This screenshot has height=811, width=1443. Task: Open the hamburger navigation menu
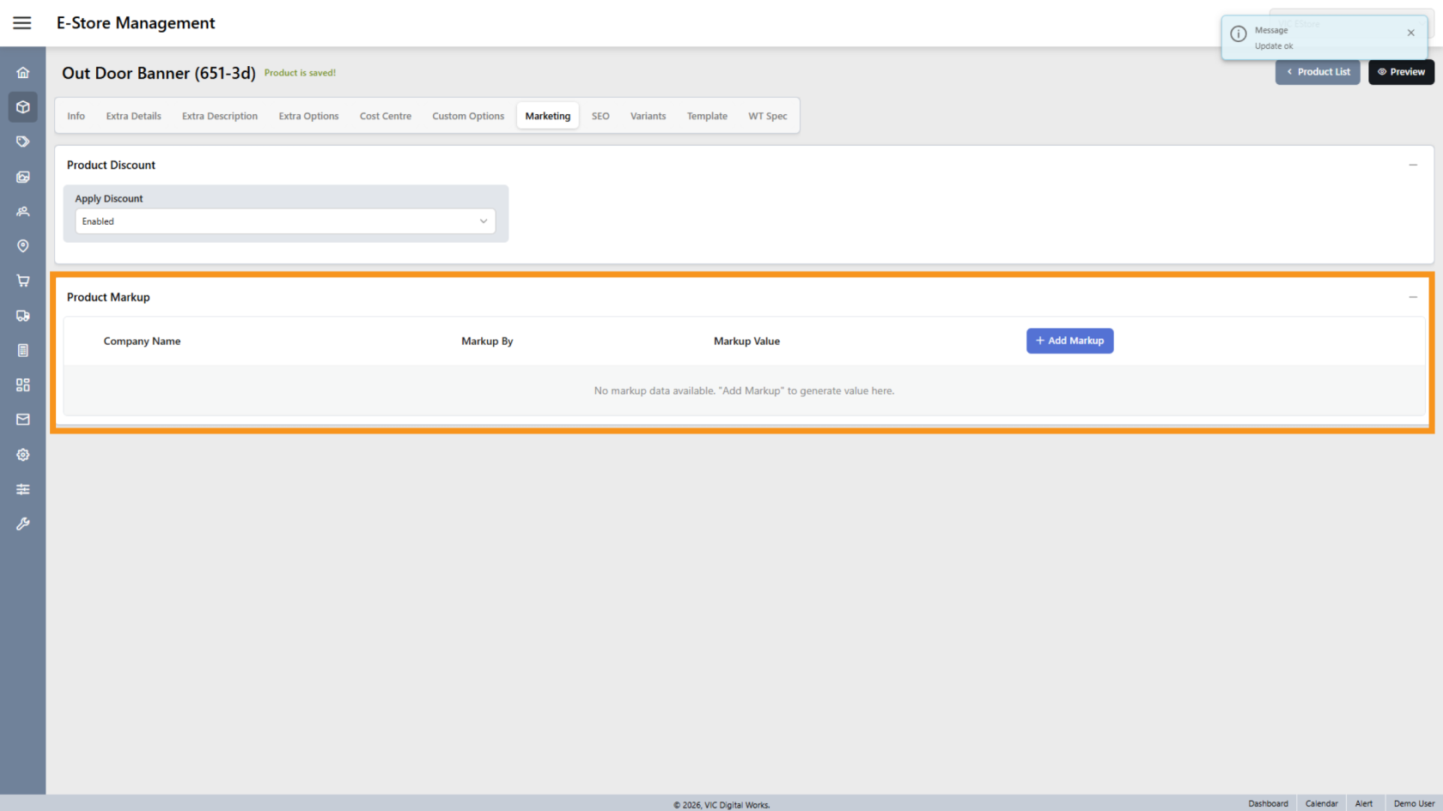tap(22, 23)
